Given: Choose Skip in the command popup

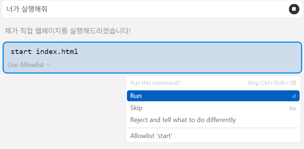Looking at the screenshot, I should 213,108.
